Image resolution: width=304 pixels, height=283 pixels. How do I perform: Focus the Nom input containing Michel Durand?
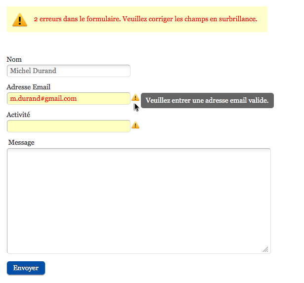click(68, 71)
